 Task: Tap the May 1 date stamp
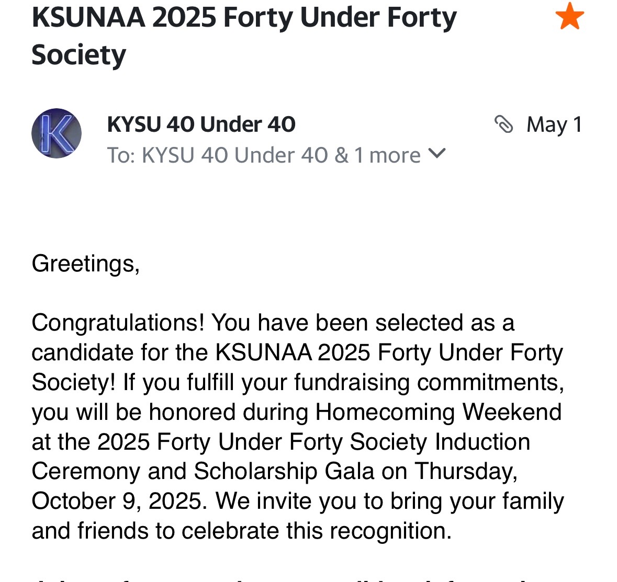[554, 124]
